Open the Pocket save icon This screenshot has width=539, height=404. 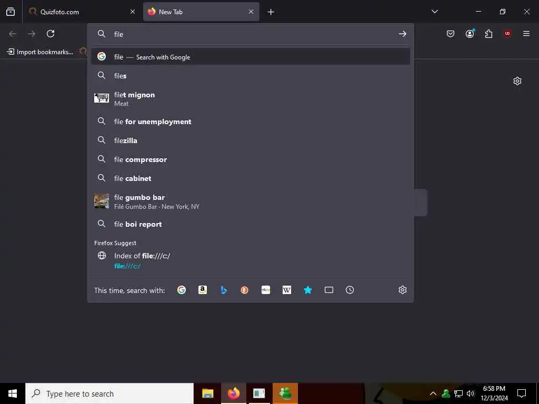[451, 34]
